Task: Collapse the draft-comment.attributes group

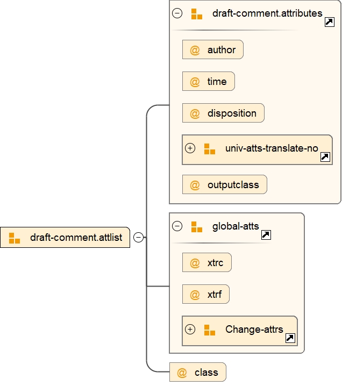Action: [x=177, y=13]
